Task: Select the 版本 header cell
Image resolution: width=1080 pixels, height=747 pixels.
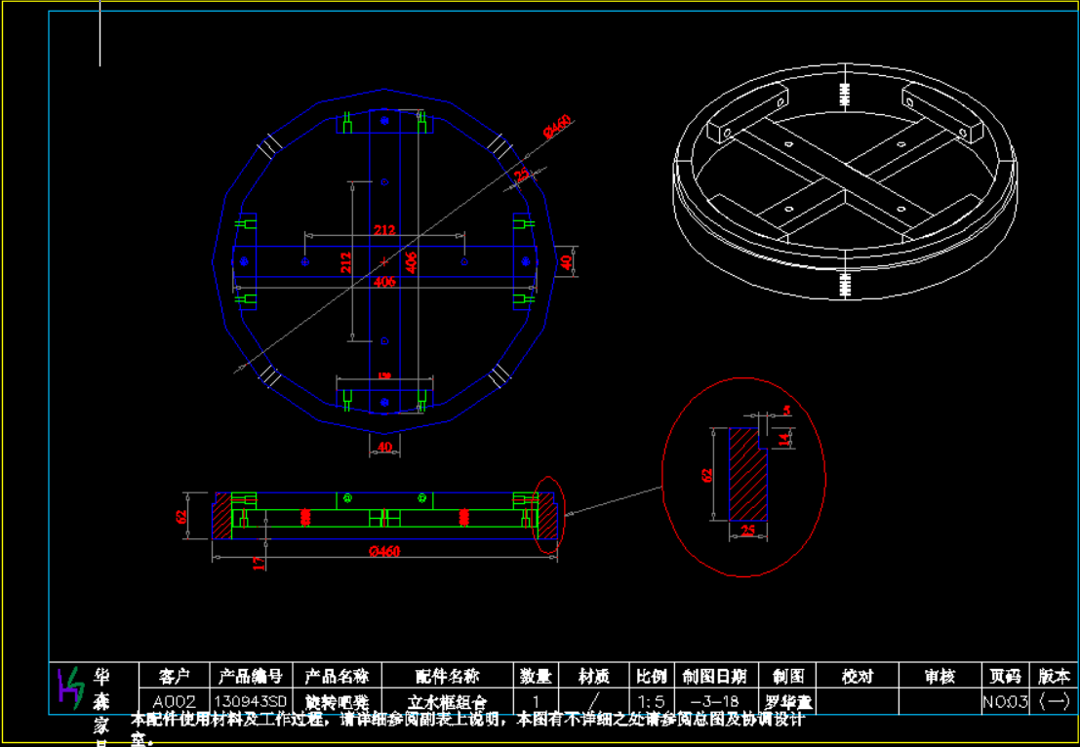Action: [x=1053, y=676]
